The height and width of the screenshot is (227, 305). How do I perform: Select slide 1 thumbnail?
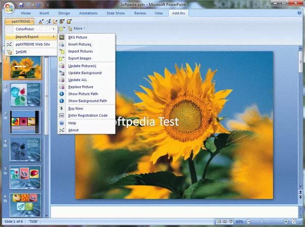[25, 67]
